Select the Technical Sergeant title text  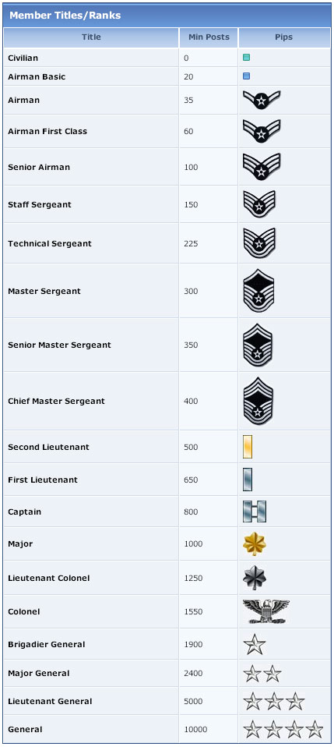click(x=50, y=243)
